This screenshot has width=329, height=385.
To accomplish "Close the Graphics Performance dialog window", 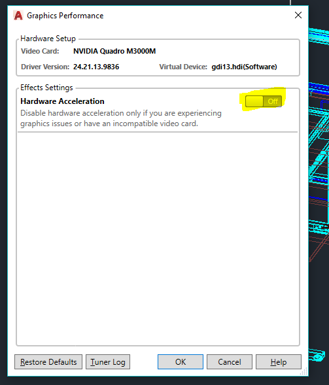I will point(298,15).
